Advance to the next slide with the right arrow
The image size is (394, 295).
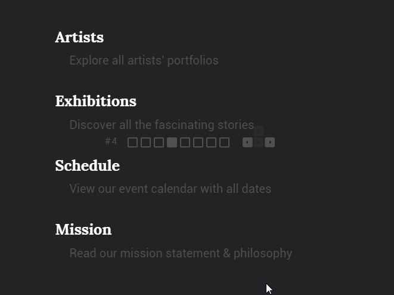tap(270, 143)
